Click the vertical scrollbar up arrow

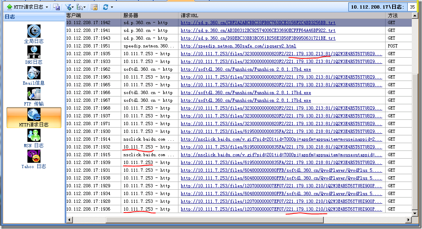click(x=415, y=16)
